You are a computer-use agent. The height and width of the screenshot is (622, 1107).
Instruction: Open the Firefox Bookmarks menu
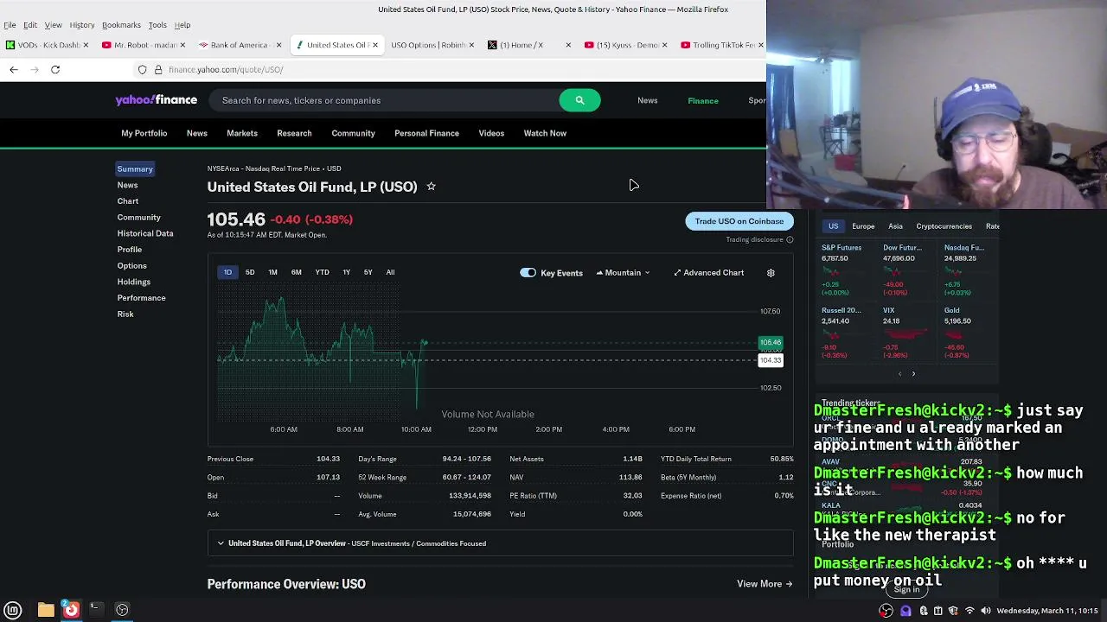tap(121, 25)
